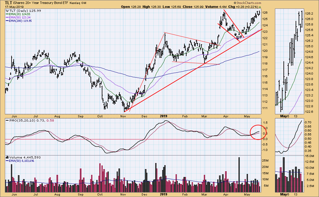Image resolution: width=319 pixels, height=197 pixels.
Task: Click the "PMO(35,20,10) 0.73" indicator label
Action: [27, 121]
